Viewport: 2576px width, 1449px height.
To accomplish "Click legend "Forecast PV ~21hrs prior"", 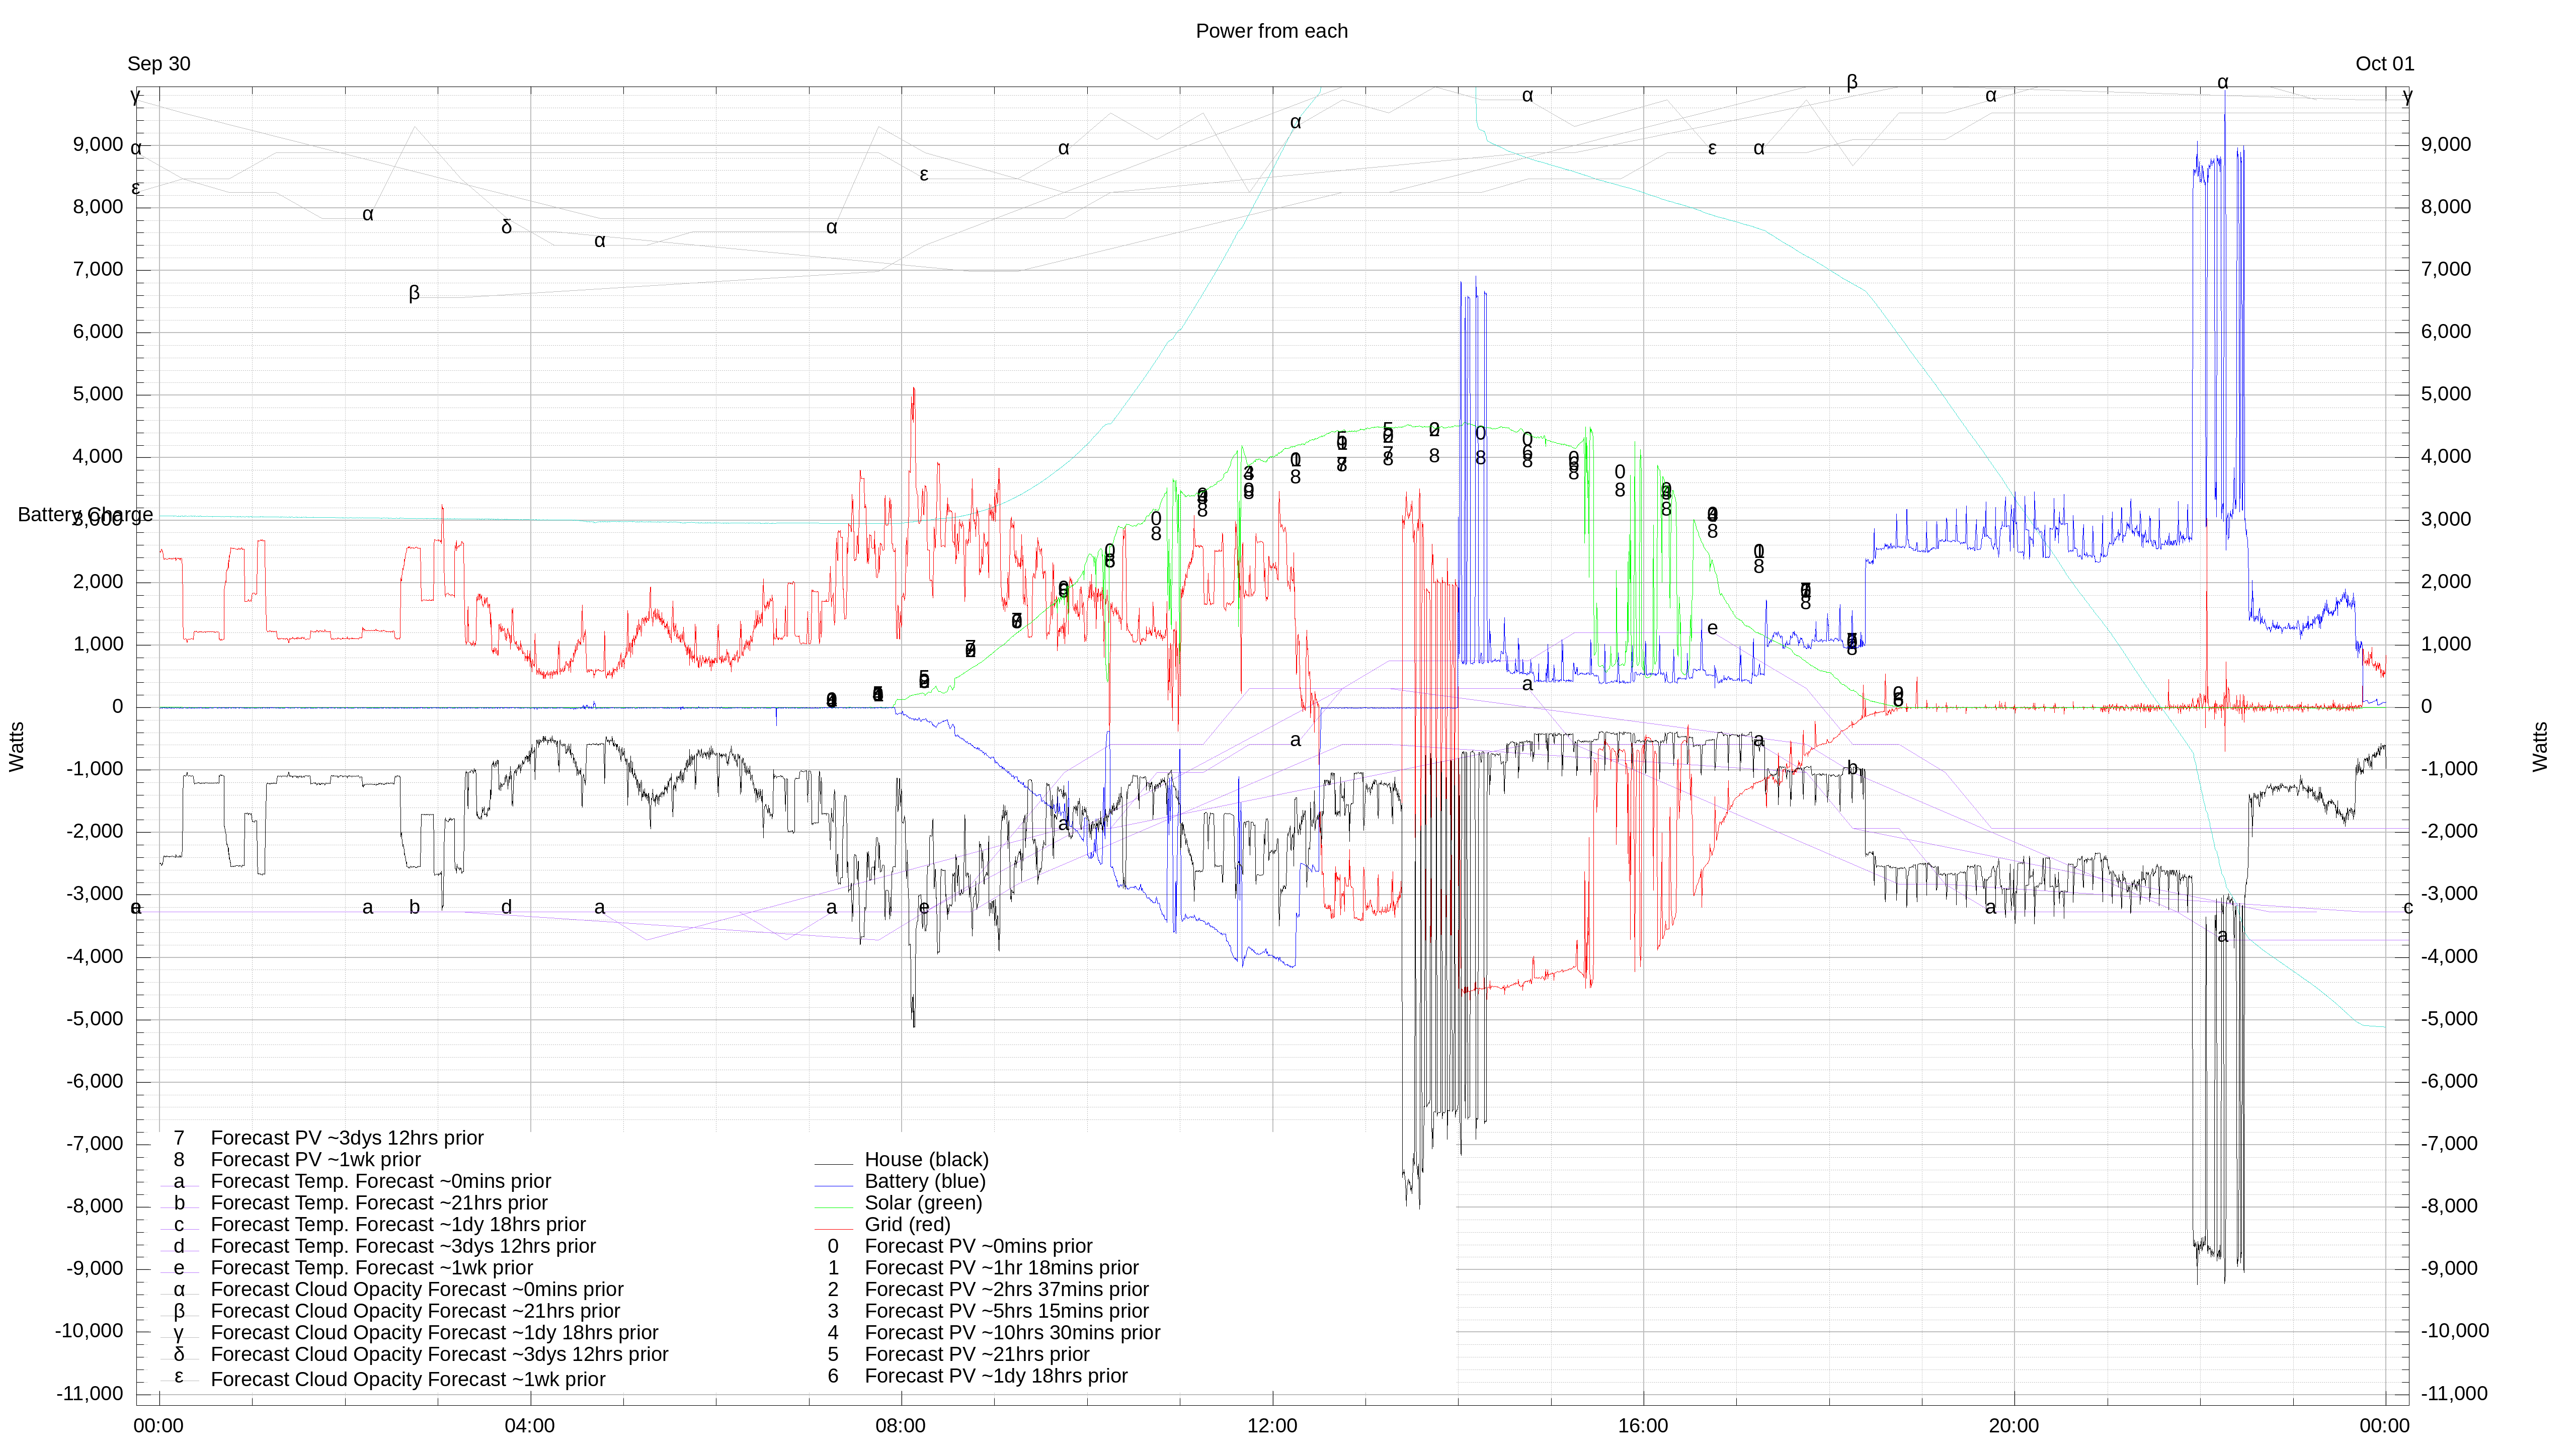I will click(x=976, y=1355).
